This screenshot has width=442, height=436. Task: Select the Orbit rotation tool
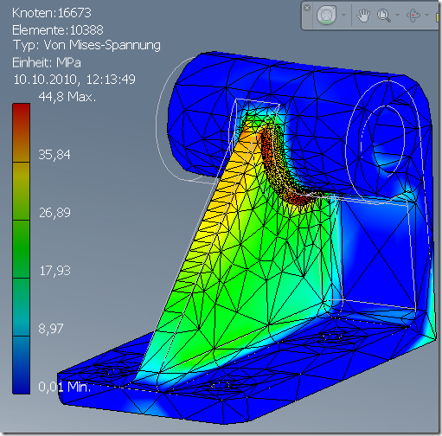[413, 15]
